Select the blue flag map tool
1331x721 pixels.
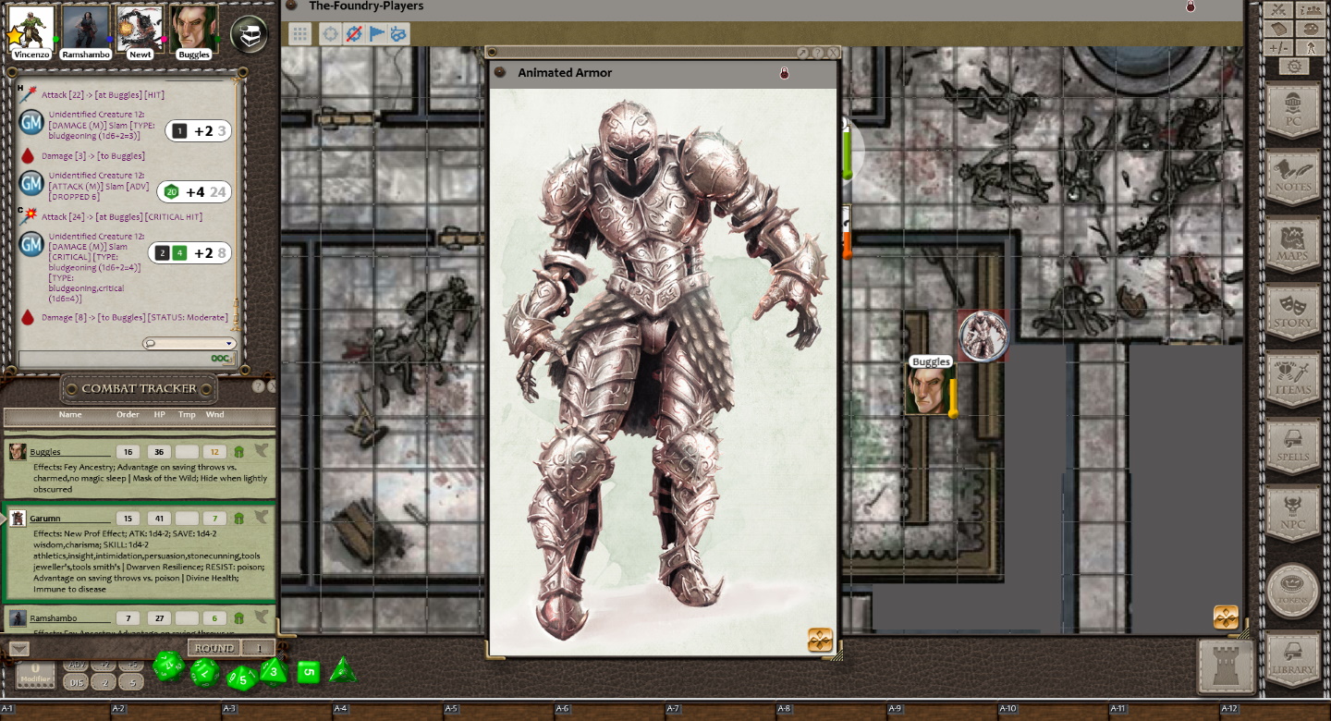coord(376,34)
